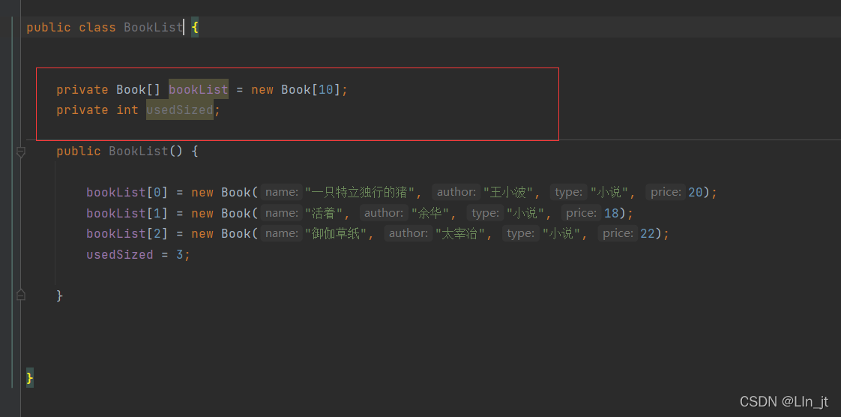This screenshot has height=417, width=841.
Task: Click the class keyword in the first line
Action: [97, 27]
